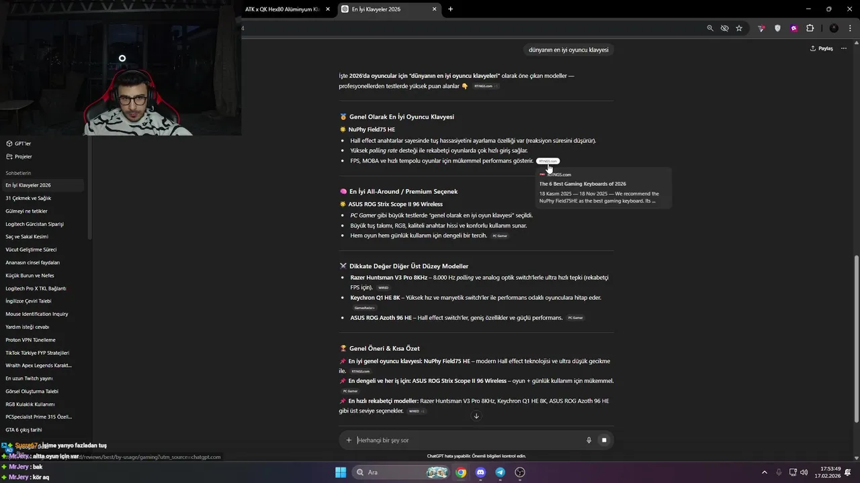The height and width of the screenshot is (483, 860).
Task: Stop generating with the square button
Action: (604, 440)
